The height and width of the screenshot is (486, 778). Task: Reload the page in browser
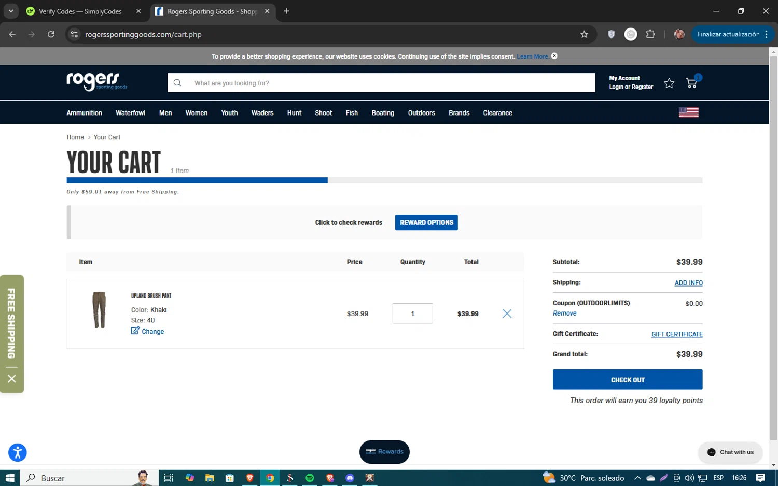click(x=51, y=34)
